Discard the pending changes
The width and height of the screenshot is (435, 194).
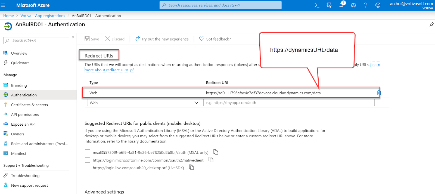pos(115,39)
